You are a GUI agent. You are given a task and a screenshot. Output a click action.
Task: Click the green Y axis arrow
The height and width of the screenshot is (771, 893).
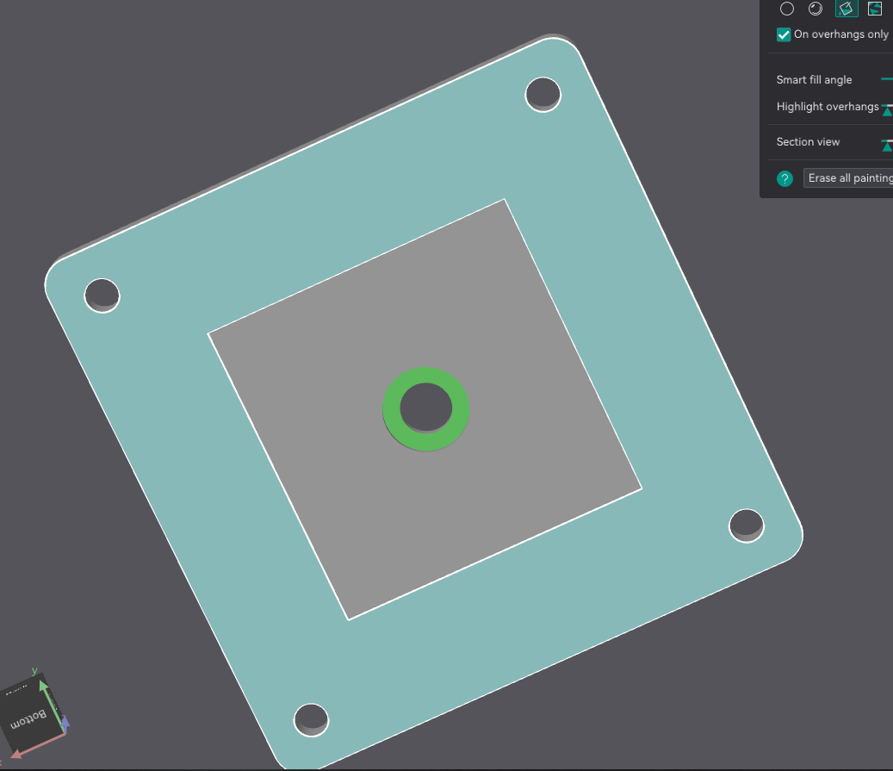point(44,687)
